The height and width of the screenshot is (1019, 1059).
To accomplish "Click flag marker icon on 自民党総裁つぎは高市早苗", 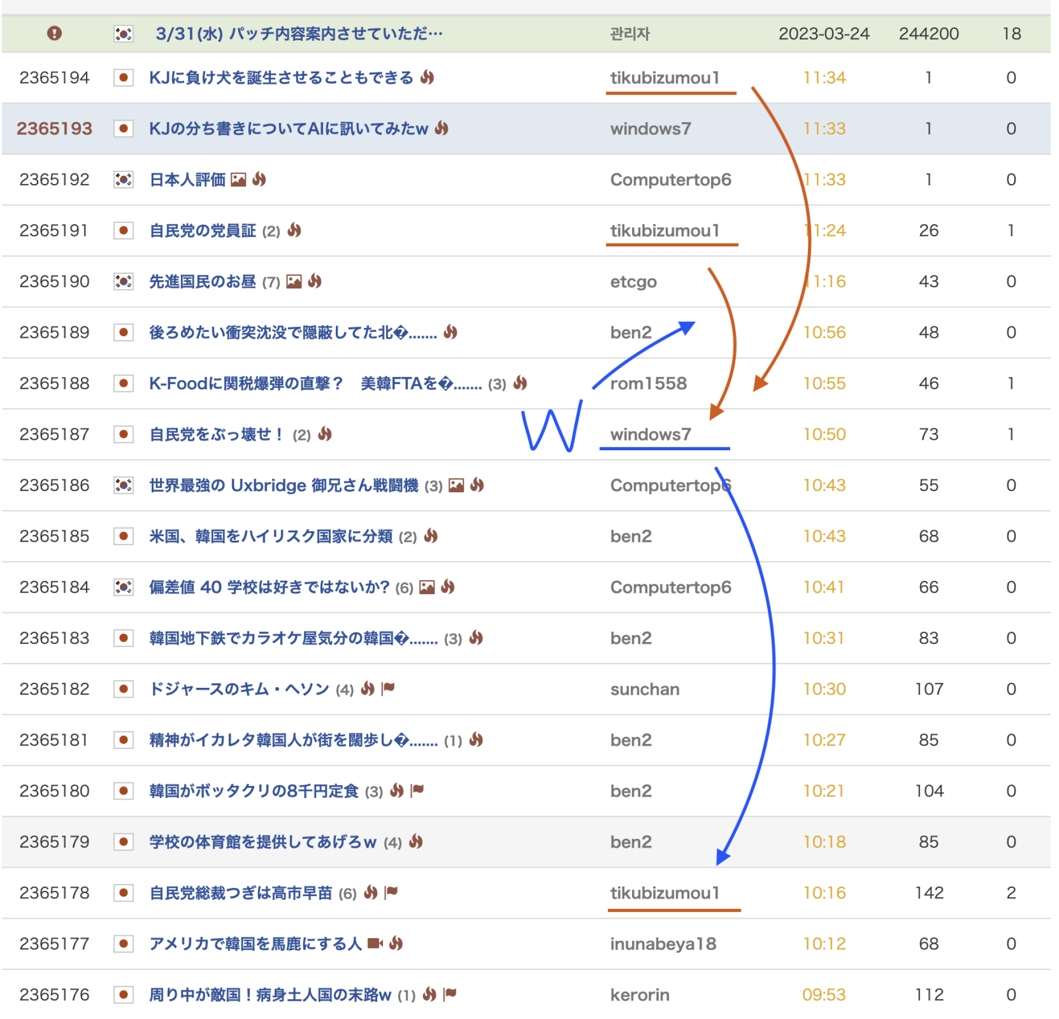I will click(391, 893).
